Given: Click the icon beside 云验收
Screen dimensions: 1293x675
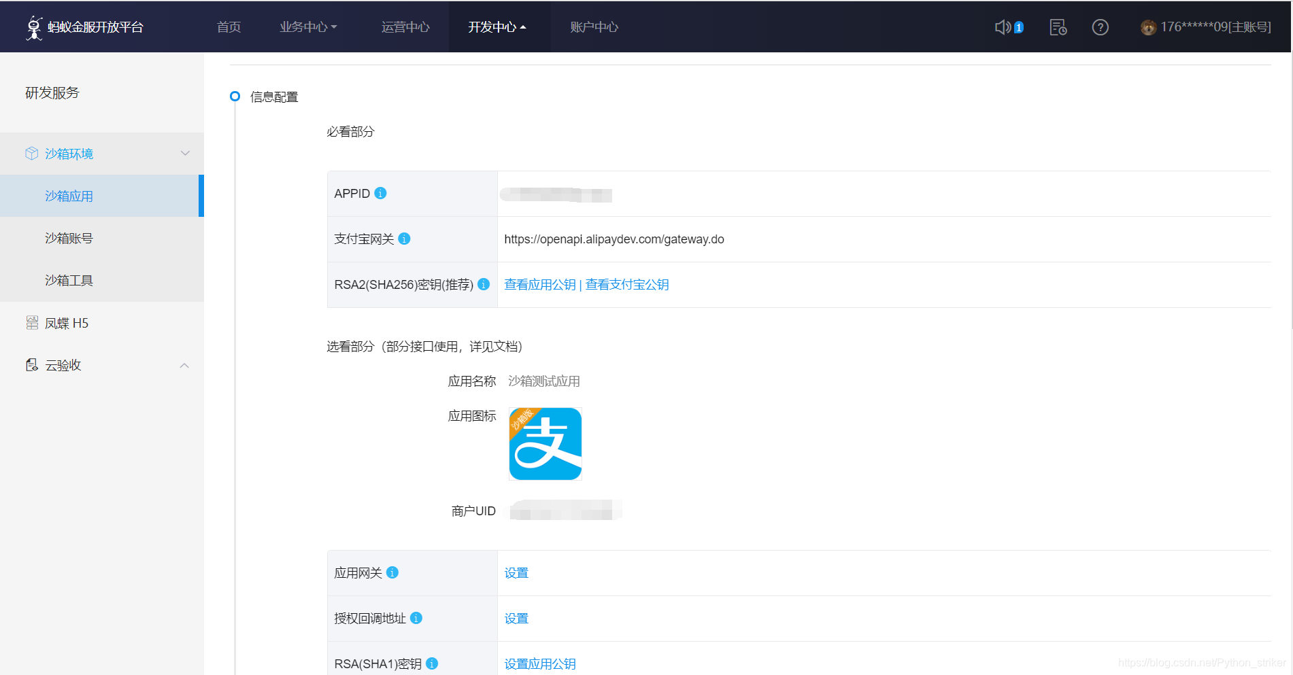Looking at the screenshot, I should pyautogui.click(x=31, y=364).
